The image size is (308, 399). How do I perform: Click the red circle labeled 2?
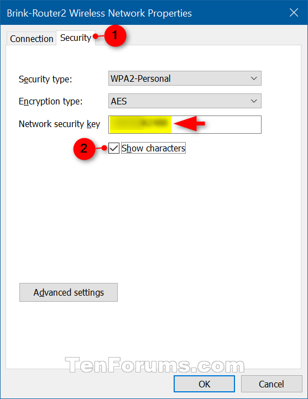click(84, 149)
